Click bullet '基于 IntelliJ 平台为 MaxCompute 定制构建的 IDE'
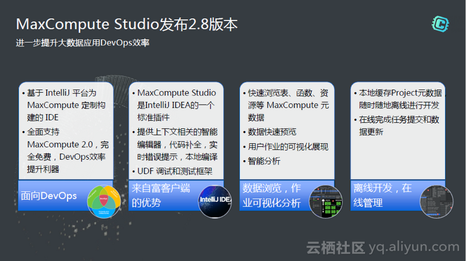 (64, 105)
